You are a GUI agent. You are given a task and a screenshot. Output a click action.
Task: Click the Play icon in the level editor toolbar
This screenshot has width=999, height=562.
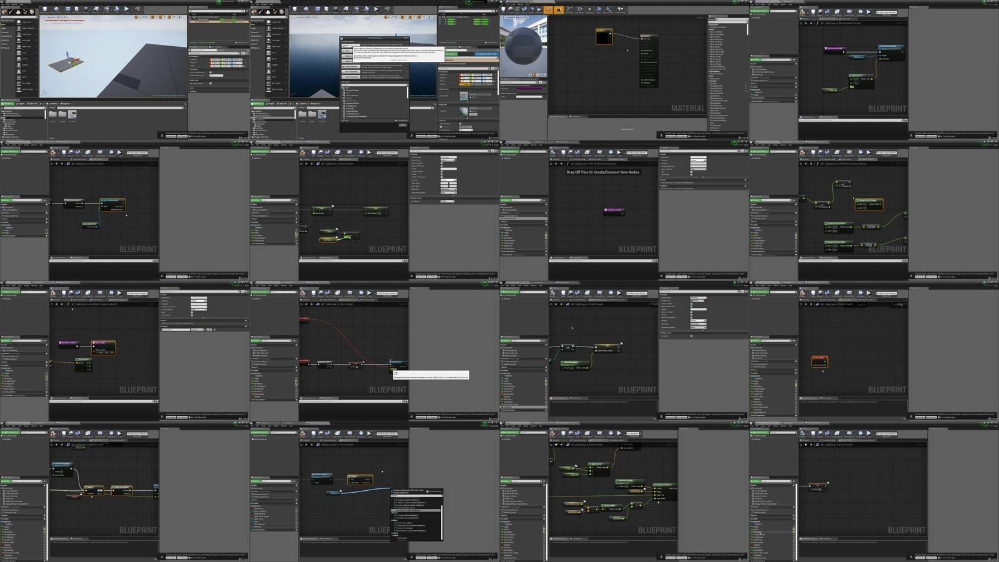tap(127, 9)
